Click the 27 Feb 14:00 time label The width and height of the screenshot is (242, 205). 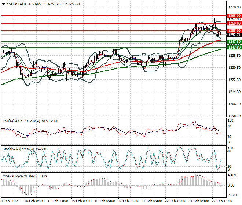[x=222, y=201]
